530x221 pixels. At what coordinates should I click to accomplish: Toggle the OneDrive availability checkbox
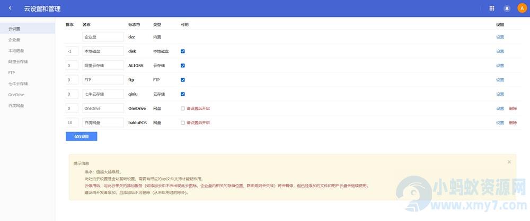pos(183,108)
